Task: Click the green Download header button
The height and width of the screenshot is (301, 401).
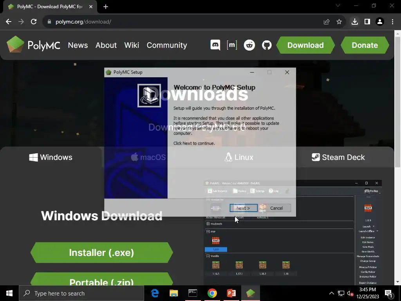Action: click(305, 45)
